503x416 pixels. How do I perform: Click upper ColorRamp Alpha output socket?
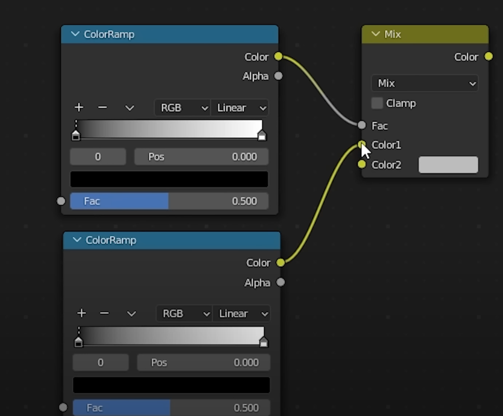pos(279,76)
